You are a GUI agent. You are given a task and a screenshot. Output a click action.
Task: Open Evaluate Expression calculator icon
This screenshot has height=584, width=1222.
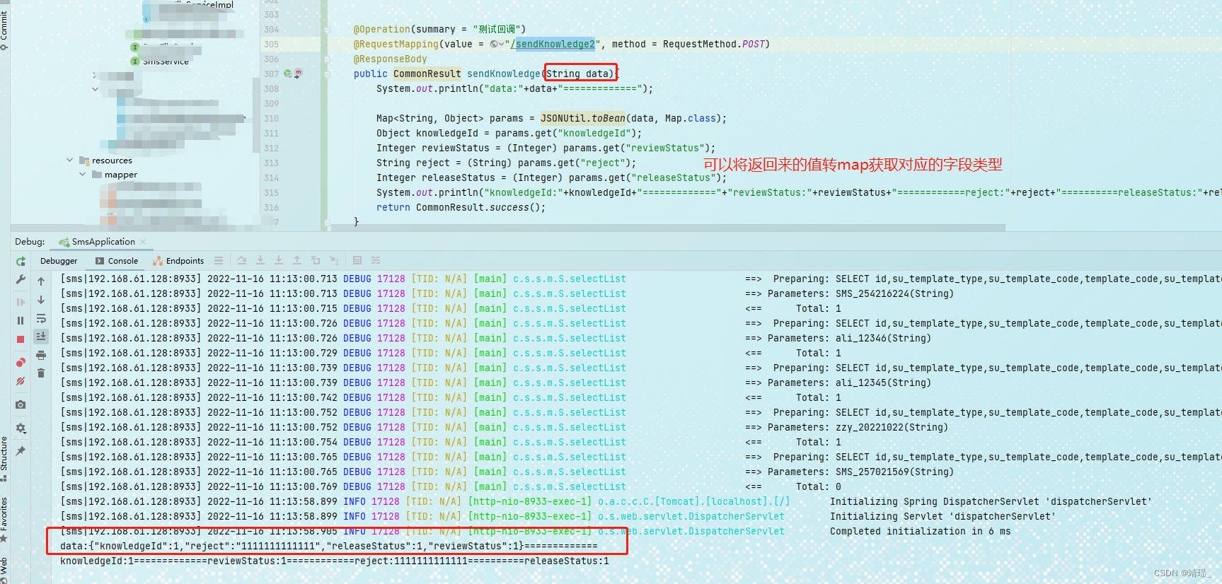click(357, 261)
